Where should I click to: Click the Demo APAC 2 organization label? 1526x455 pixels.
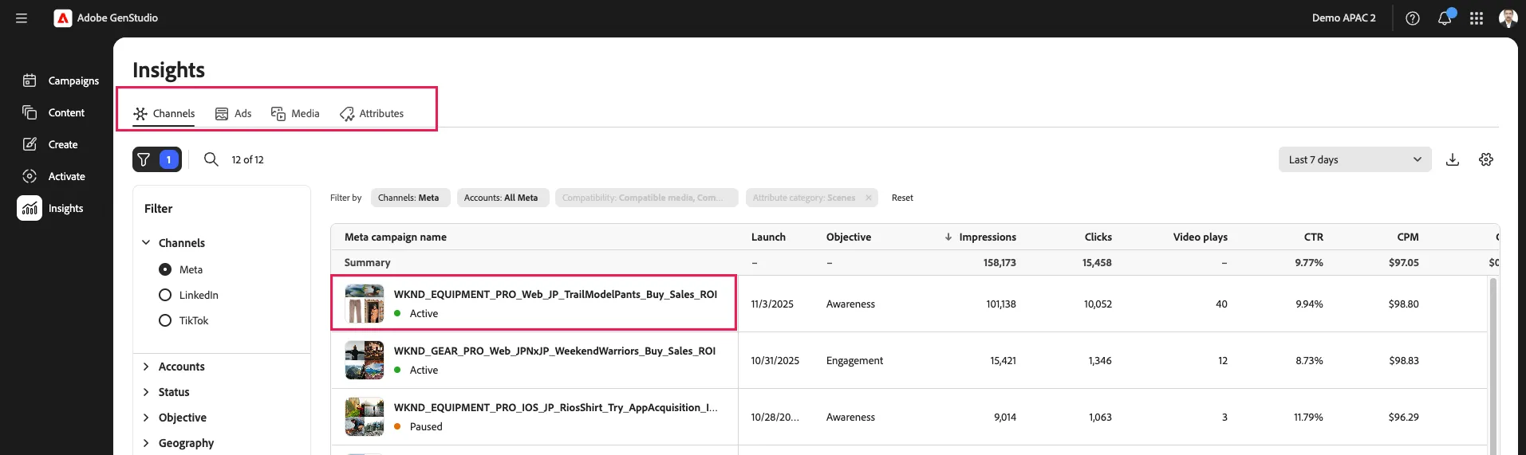(1343, 18)
